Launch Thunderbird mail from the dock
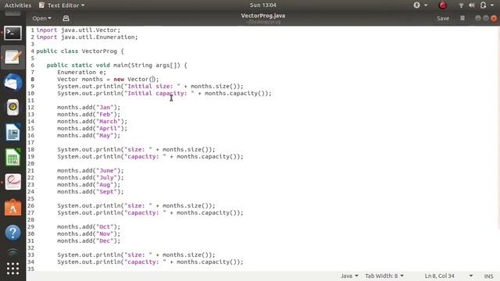500x281 pixels. coord(12,82)
